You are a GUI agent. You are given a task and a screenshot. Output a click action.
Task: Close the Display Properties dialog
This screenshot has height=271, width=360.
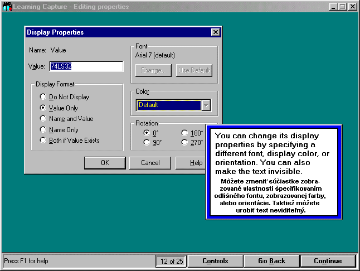[215, 32]
